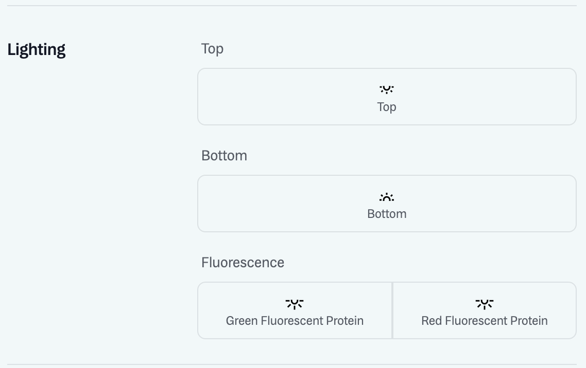The height and width of the screenshot is (368, 586).
Task: Click the 'Bottom' text inside the button
Action: pos(387,214)
